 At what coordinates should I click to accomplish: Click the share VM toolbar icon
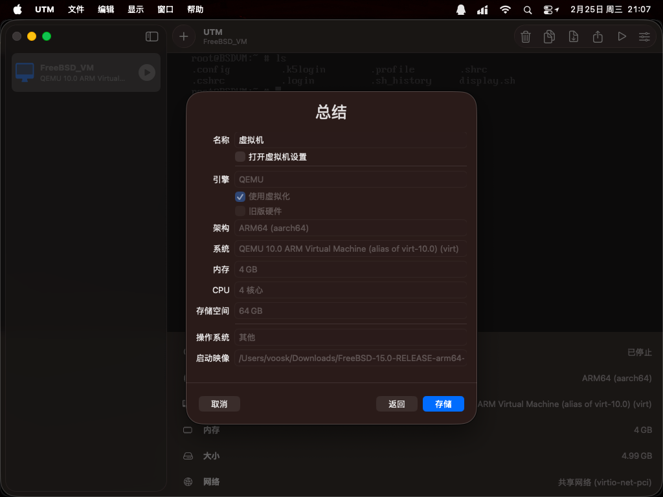point(598,37)
